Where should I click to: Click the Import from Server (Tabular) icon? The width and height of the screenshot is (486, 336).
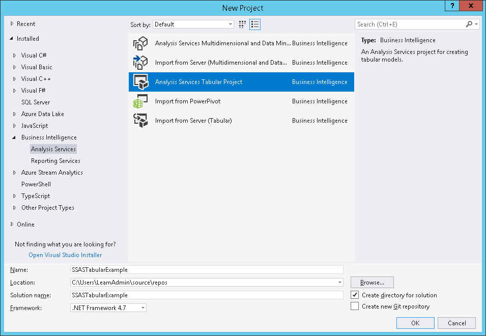pos(140,121)
